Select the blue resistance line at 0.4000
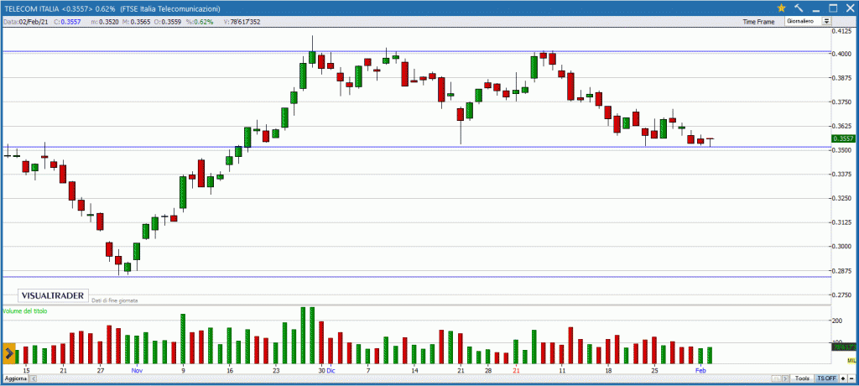 pos(416,51)
